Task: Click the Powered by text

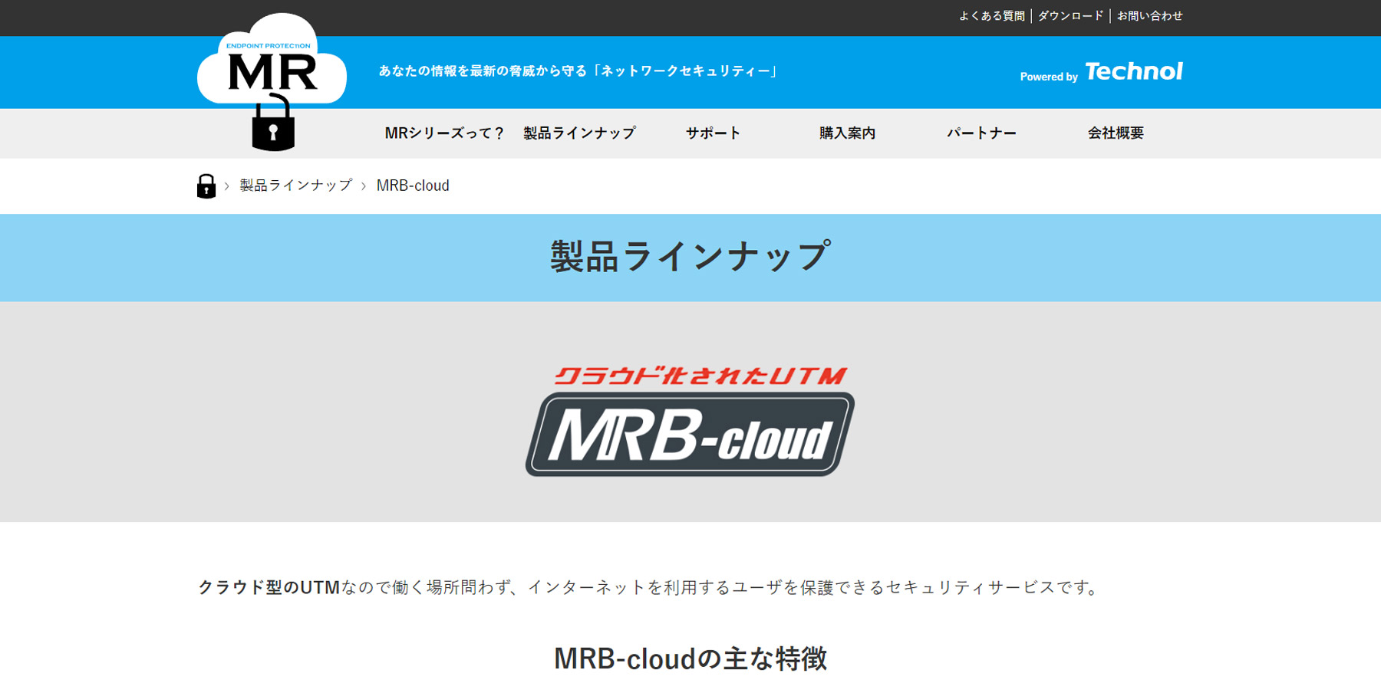Action: [1048, 77]
